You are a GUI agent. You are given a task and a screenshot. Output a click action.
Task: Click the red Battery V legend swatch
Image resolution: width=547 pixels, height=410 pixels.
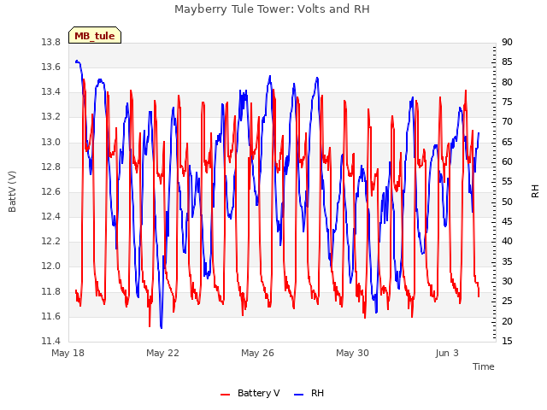click(x=226, y=395)
